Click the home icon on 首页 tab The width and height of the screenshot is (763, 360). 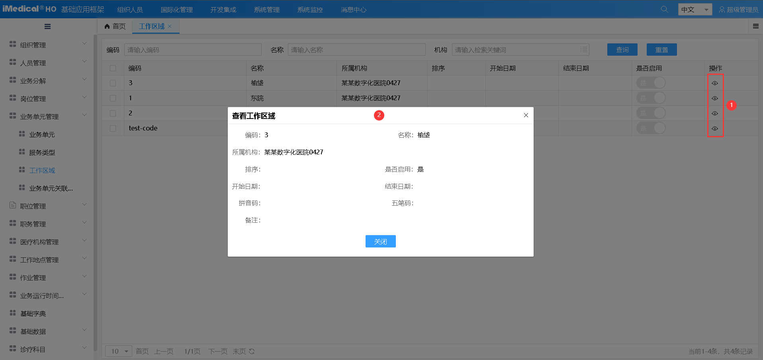pyautogui.click(x=106, y=26)
